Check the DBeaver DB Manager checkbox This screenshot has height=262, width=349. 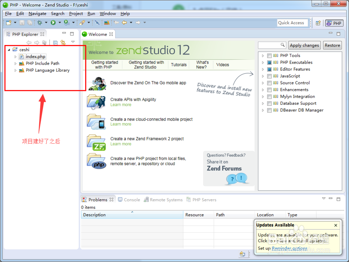269,110
